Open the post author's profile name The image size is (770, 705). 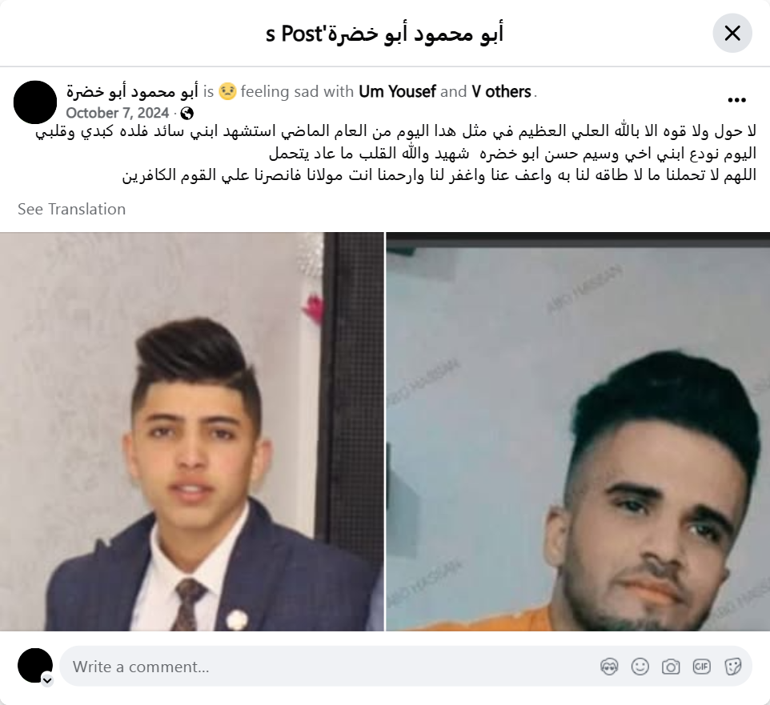pyautogui.click(x=133, y=91)
